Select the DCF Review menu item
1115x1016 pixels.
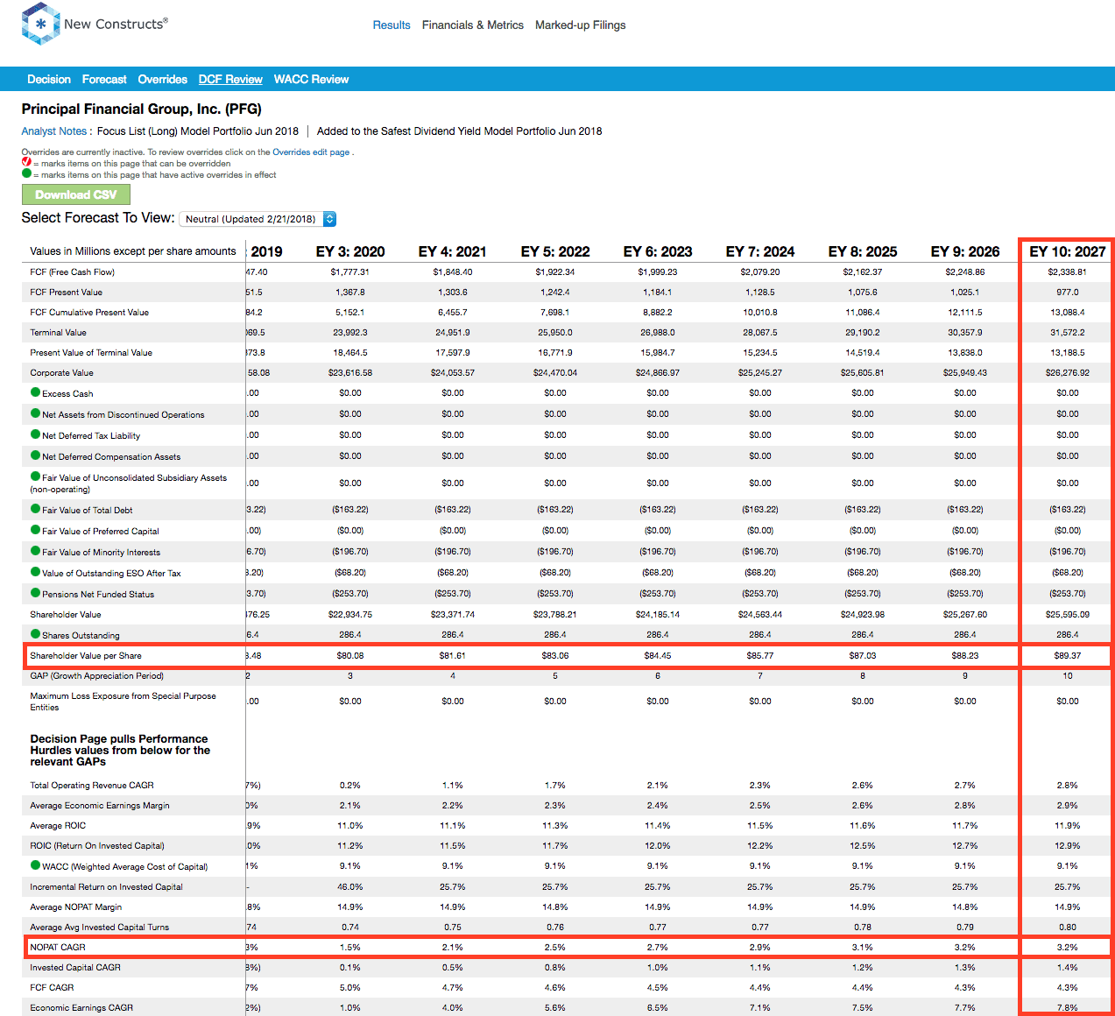(x=230, y=79)
